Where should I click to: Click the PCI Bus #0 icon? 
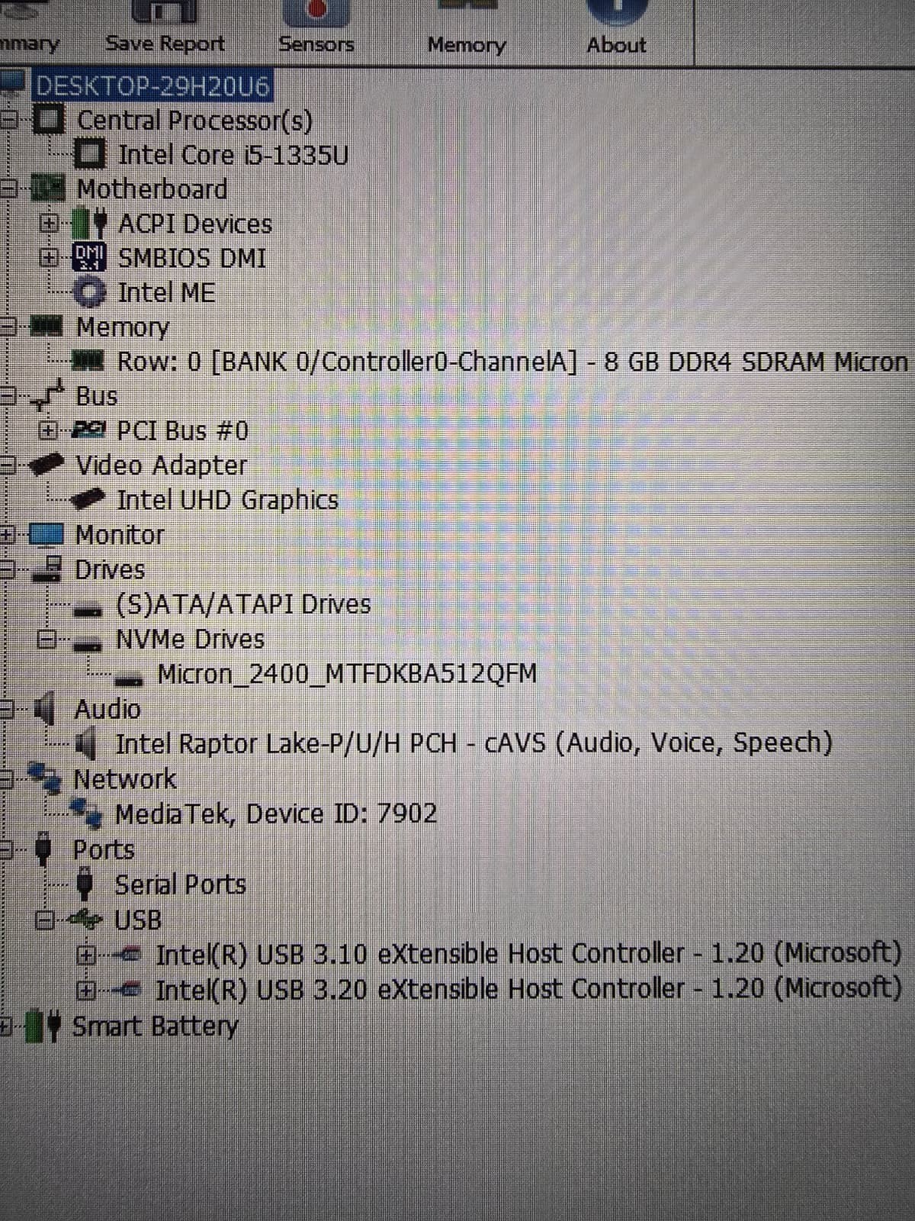pyautogui.click(x=88, y=431)
